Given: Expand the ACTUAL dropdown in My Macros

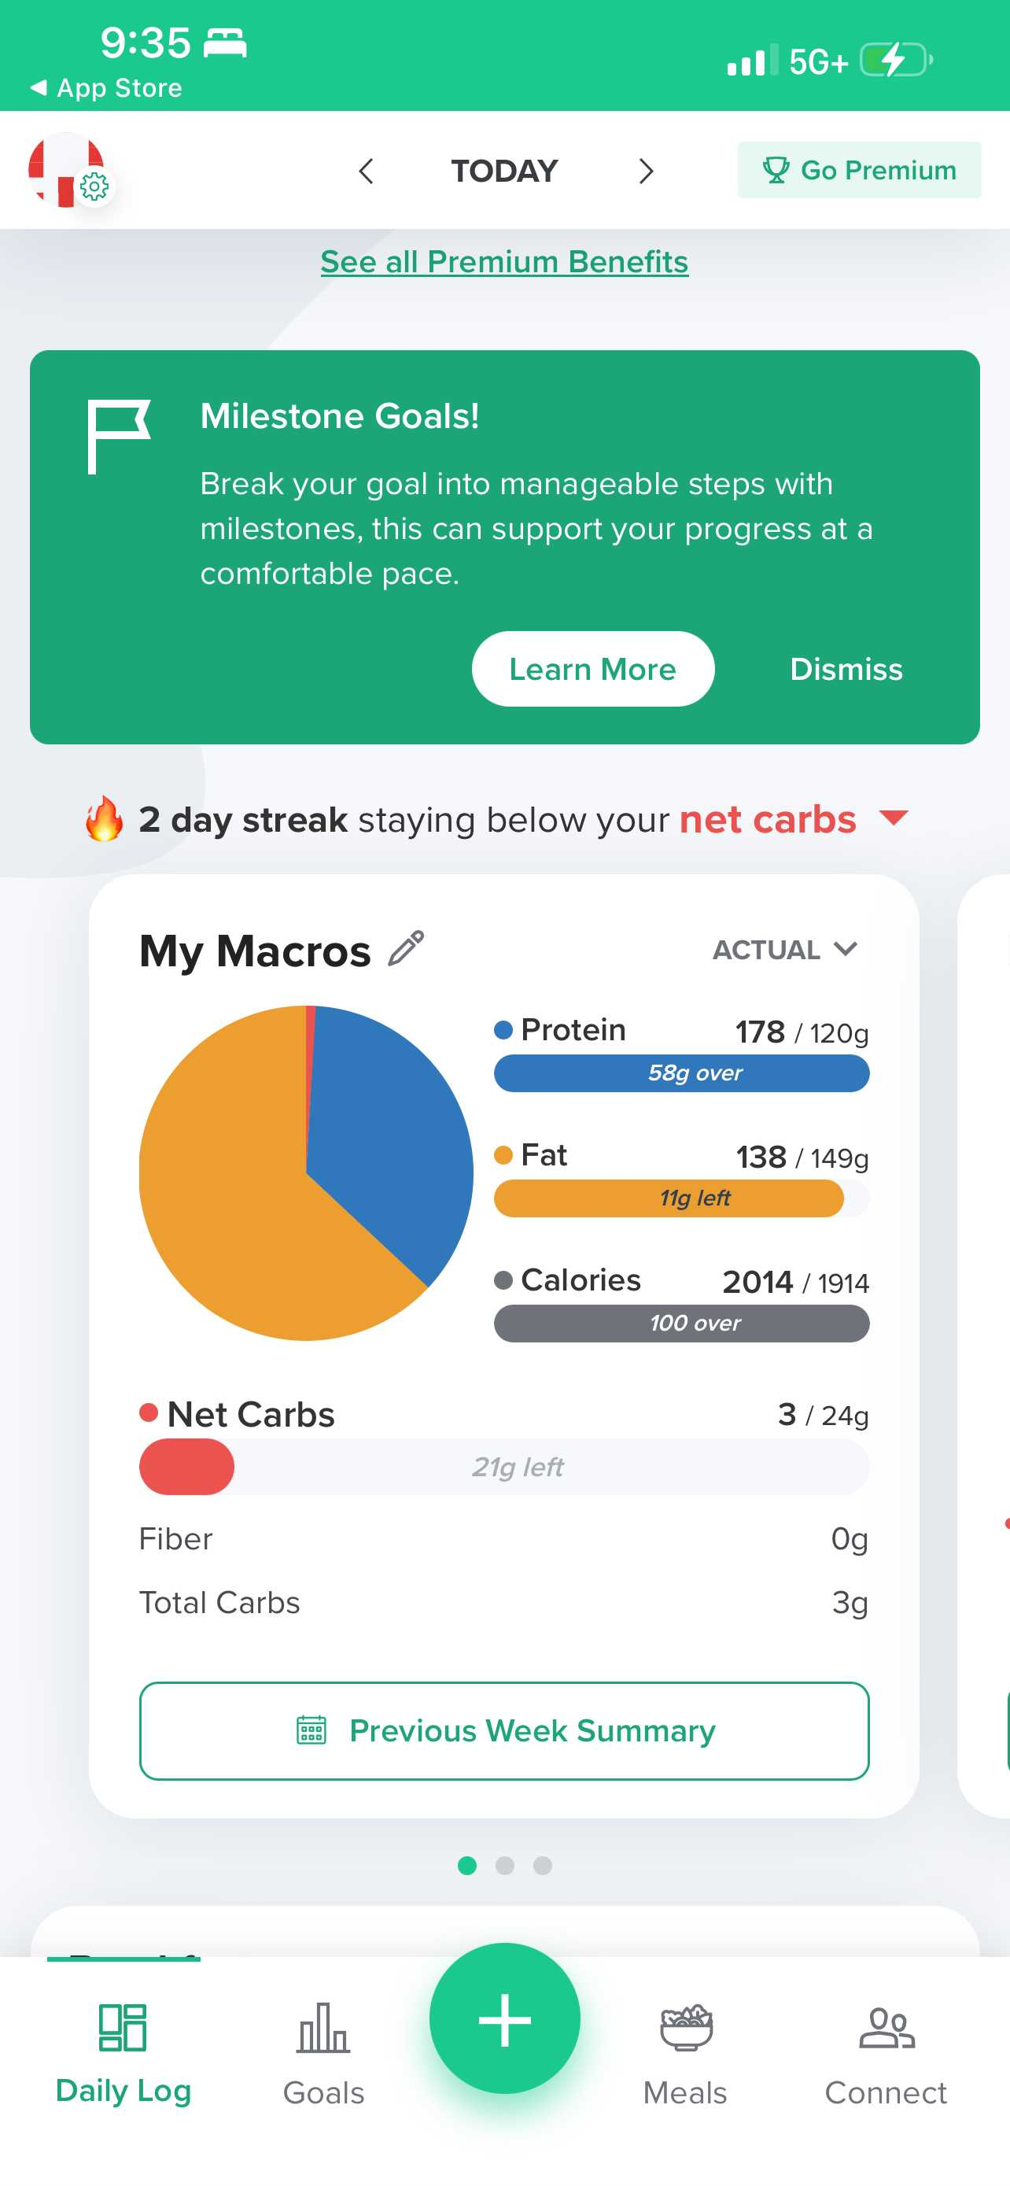Looking at the screenshot, I should (784, 950).
